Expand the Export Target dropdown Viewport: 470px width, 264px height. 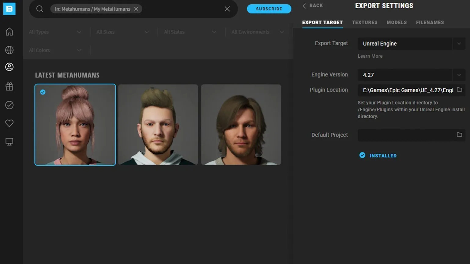point(459,44)
